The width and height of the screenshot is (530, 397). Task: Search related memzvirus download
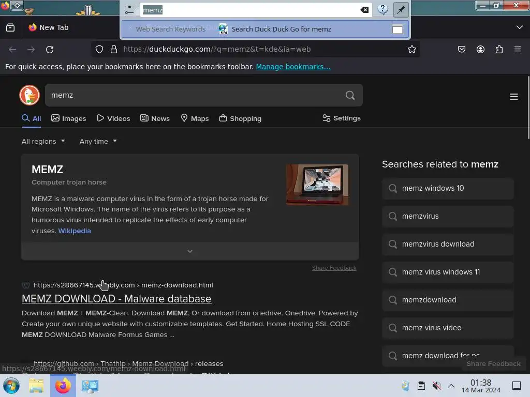[x=448, y=244]
